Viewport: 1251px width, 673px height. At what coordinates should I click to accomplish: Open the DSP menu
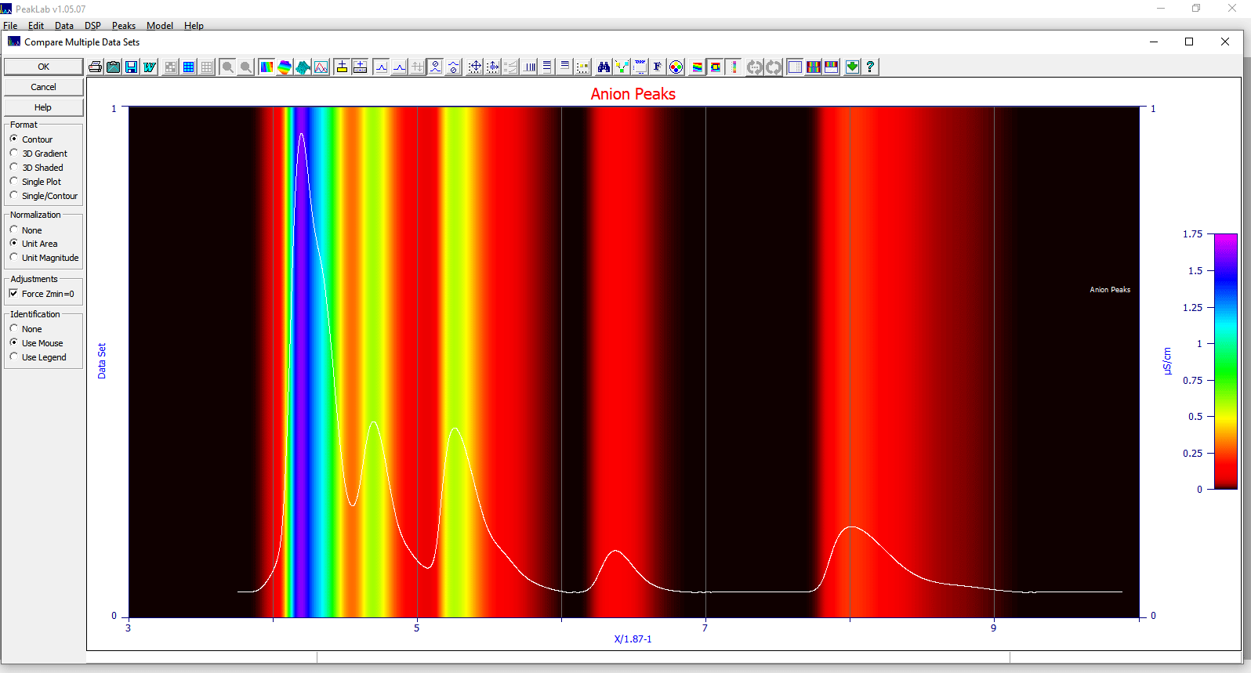coord(92,26)
